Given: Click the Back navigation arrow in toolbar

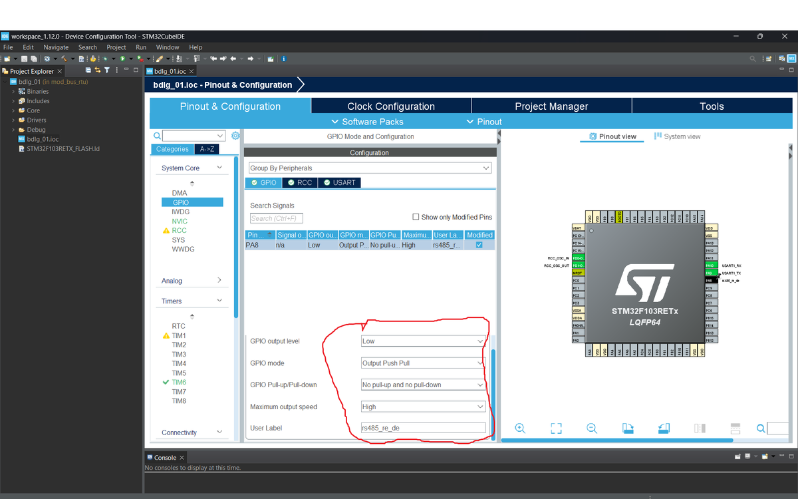Looking at the screenshot, I should click(x=233, y=59).
